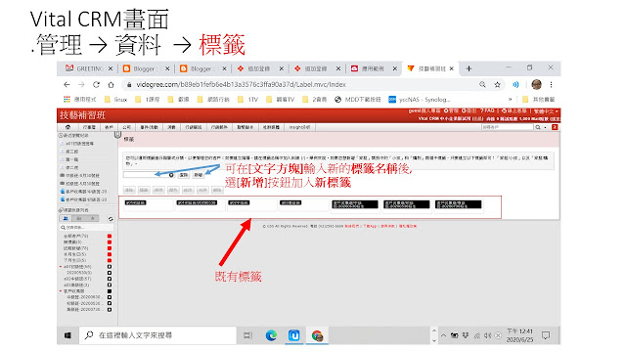Open the 管理 link in header
626x352 pixels.
452,110
